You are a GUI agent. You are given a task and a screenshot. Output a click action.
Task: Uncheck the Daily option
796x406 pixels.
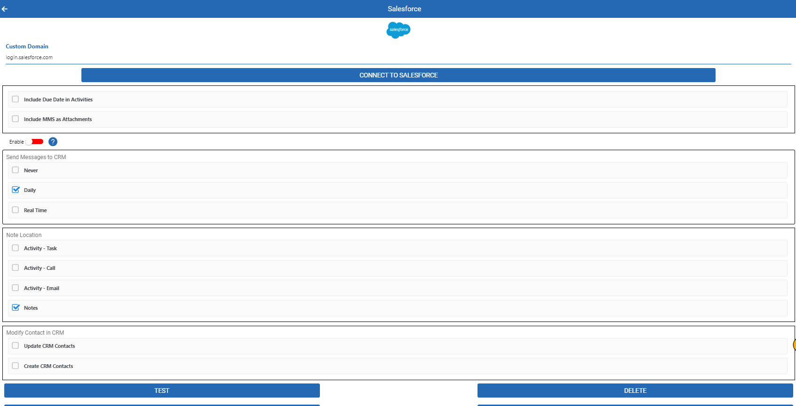16,190
